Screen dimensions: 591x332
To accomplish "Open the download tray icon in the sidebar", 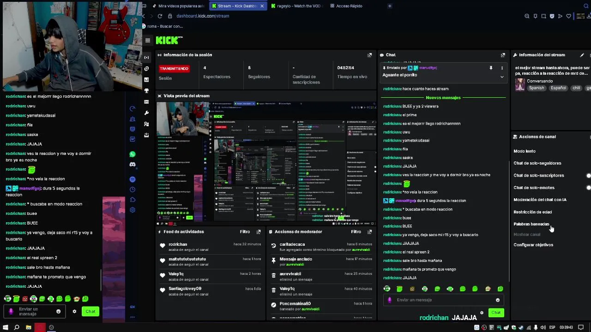I will tap(147, 135).
